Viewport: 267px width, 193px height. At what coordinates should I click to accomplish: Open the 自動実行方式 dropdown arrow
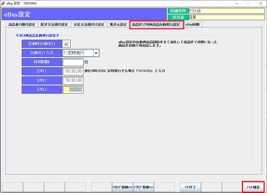pos(96,53)
